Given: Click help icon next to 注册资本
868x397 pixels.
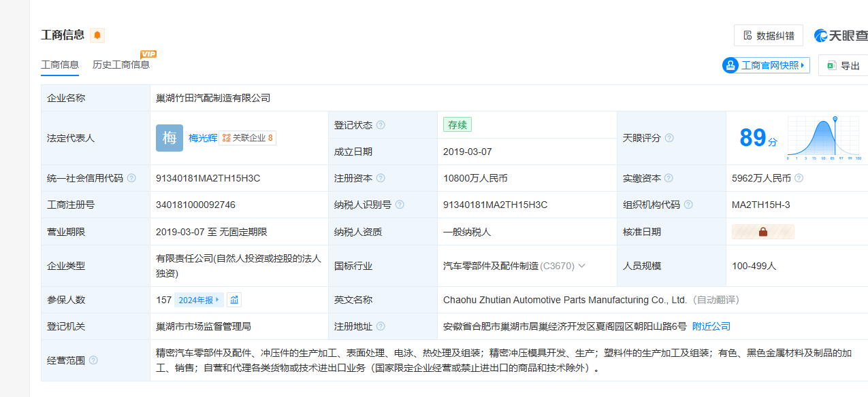Looking at the screenshot, I should point(381,178).
